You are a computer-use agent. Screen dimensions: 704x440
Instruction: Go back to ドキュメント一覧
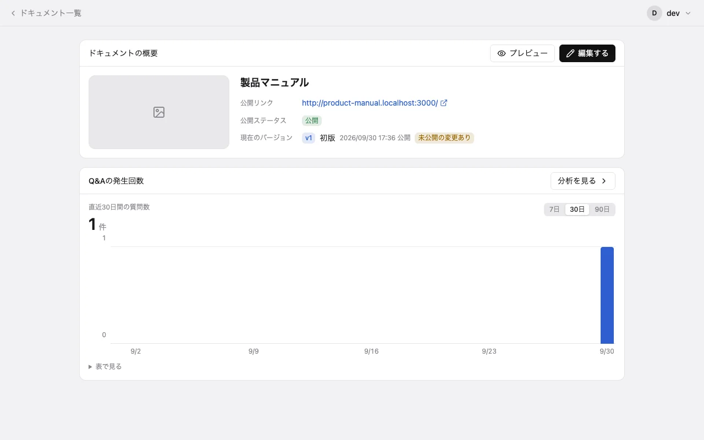46,13
